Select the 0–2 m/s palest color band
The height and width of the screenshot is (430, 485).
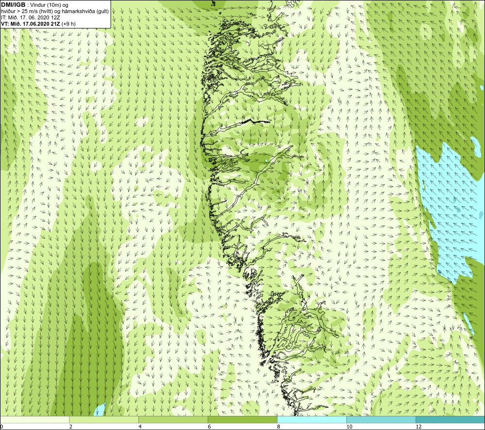point(34,420)
